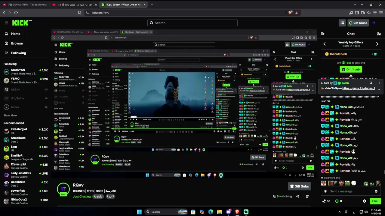The image size is (385, 216).
Task: Open ABOKYAN channel in Following list
Action: [x=26, y=72]
